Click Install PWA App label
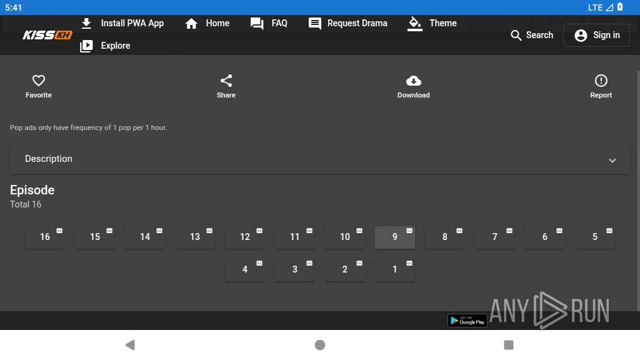 coord(132,23)
